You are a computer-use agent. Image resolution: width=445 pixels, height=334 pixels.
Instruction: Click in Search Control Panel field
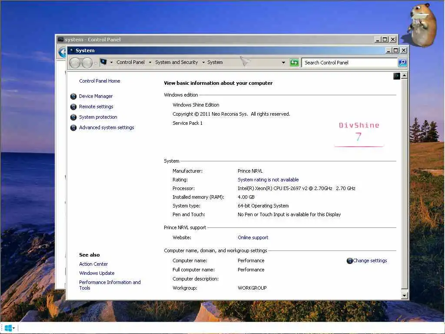(x=349, y=63)
